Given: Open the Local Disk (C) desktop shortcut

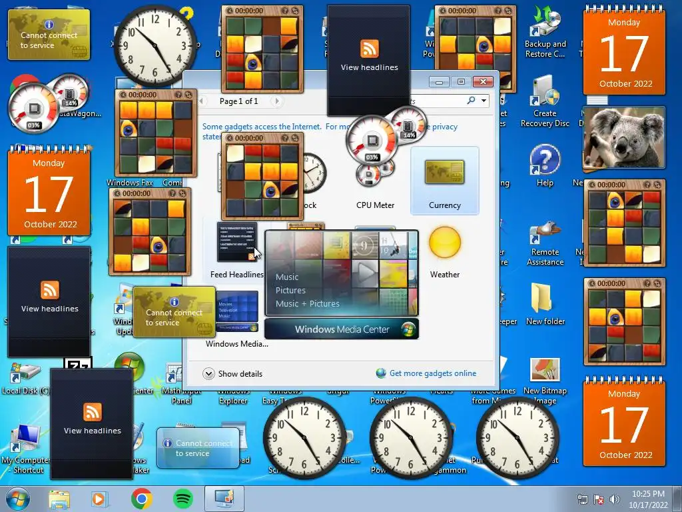Looking at the screenshot, I should pos(25,378).
